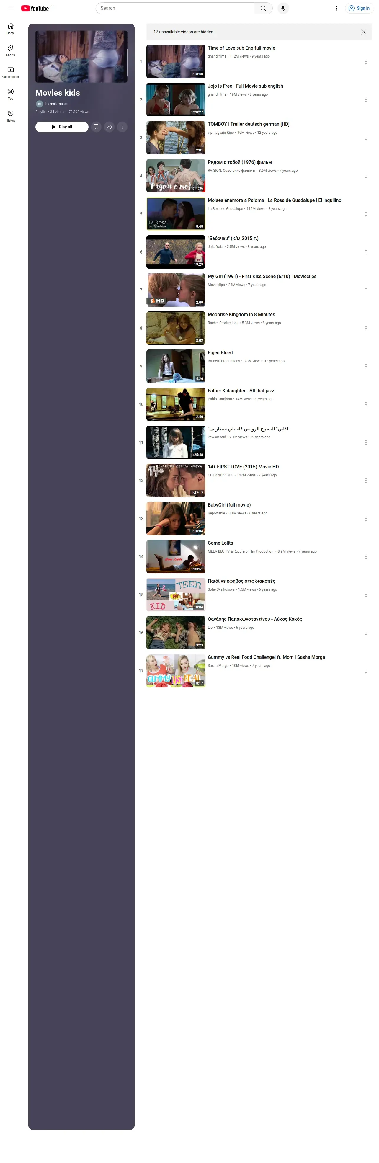The width and height of the screenshot is (379, 1163).
Task: Open action menu for My Girl (1991) row
Action: click(366, 290)
